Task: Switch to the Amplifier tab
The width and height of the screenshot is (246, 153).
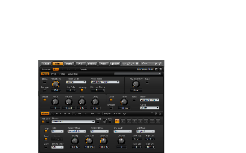Action: click(x=73, y=74)
